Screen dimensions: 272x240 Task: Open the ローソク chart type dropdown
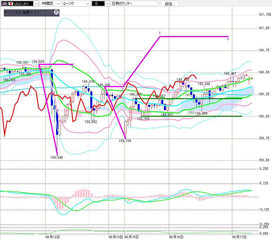(76, 4)
